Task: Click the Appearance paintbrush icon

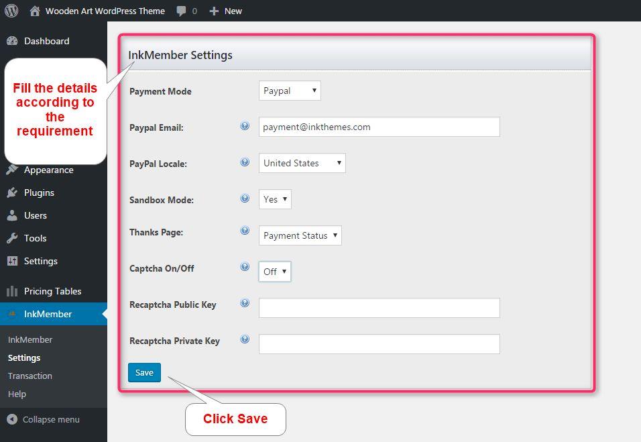Action: (12, 170)
